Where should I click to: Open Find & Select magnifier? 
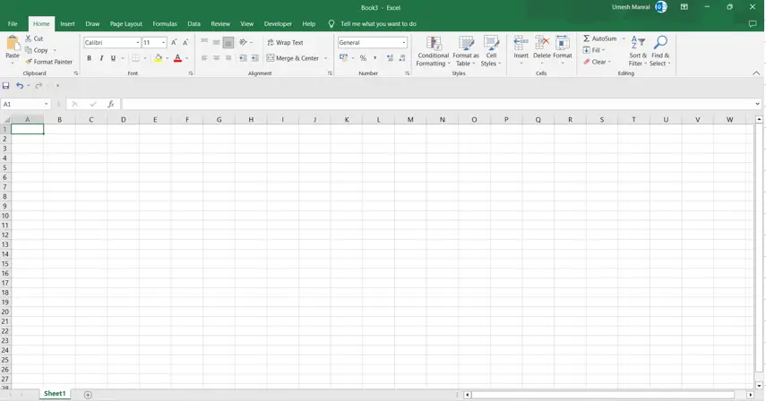[660, 51]
